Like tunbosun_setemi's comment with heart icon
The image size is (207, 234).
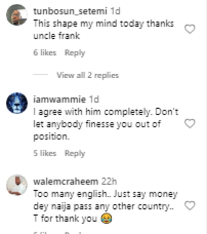tap(190, 29)
